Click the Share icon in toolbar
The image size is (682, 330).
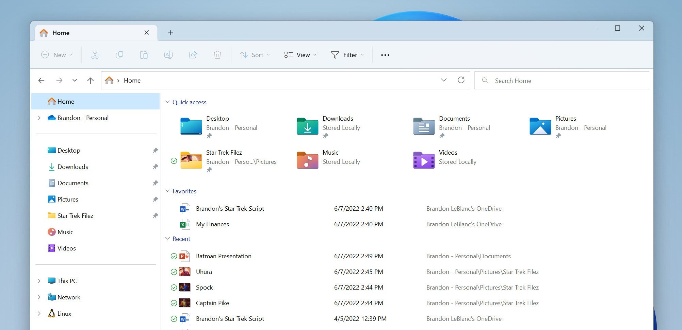point(193,55)
